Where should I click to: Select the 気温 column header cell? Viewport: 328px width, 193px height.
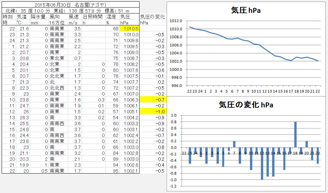(22, 16)
